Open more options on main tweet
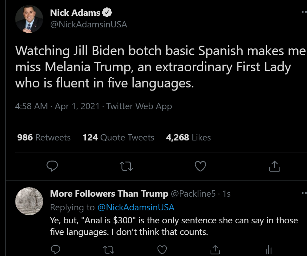The height and width of the screenshot is (256, 307). [x=304, y=12]
